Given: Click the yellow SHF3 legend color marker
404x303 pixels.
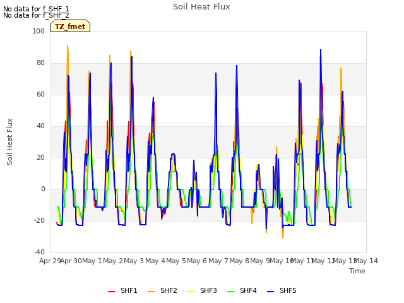Looking at the screenshot, I should 191,292.
